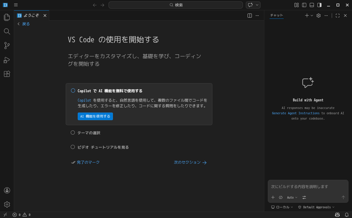The height and width of the screenshot is (218, 352).
Task: Focus the title bar 検索 box
Action: click(x=176, y=5)
